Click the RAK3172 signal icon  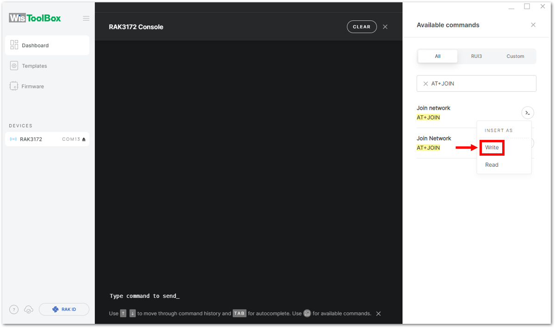[13, 139]
